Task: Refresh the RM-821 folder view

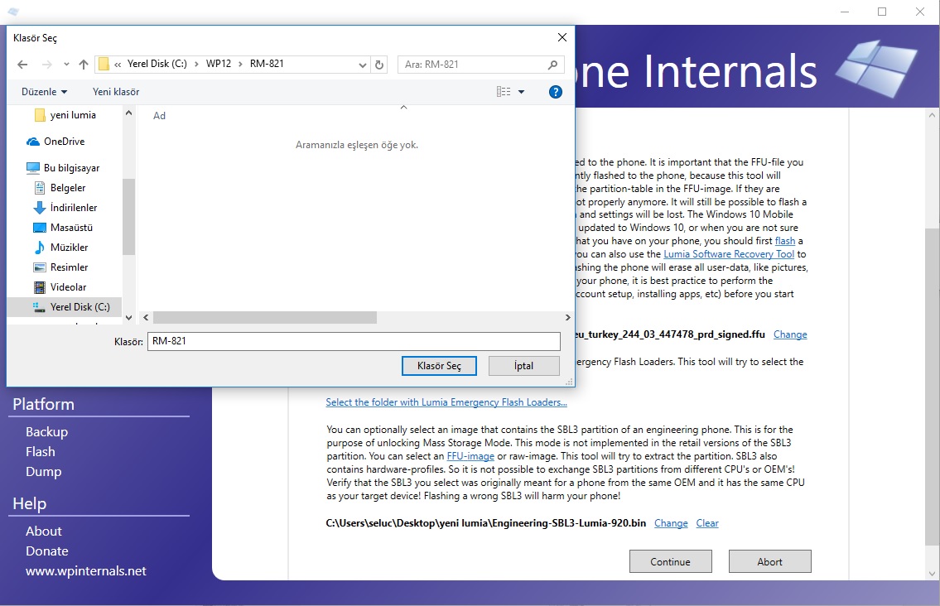Action: click(x=378, y=64)
